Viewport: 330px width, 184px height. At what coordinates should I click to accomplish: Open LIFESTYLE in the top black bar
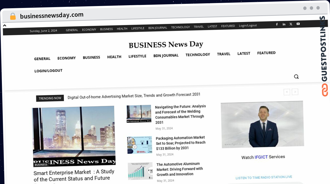click(x=138, y=28)
